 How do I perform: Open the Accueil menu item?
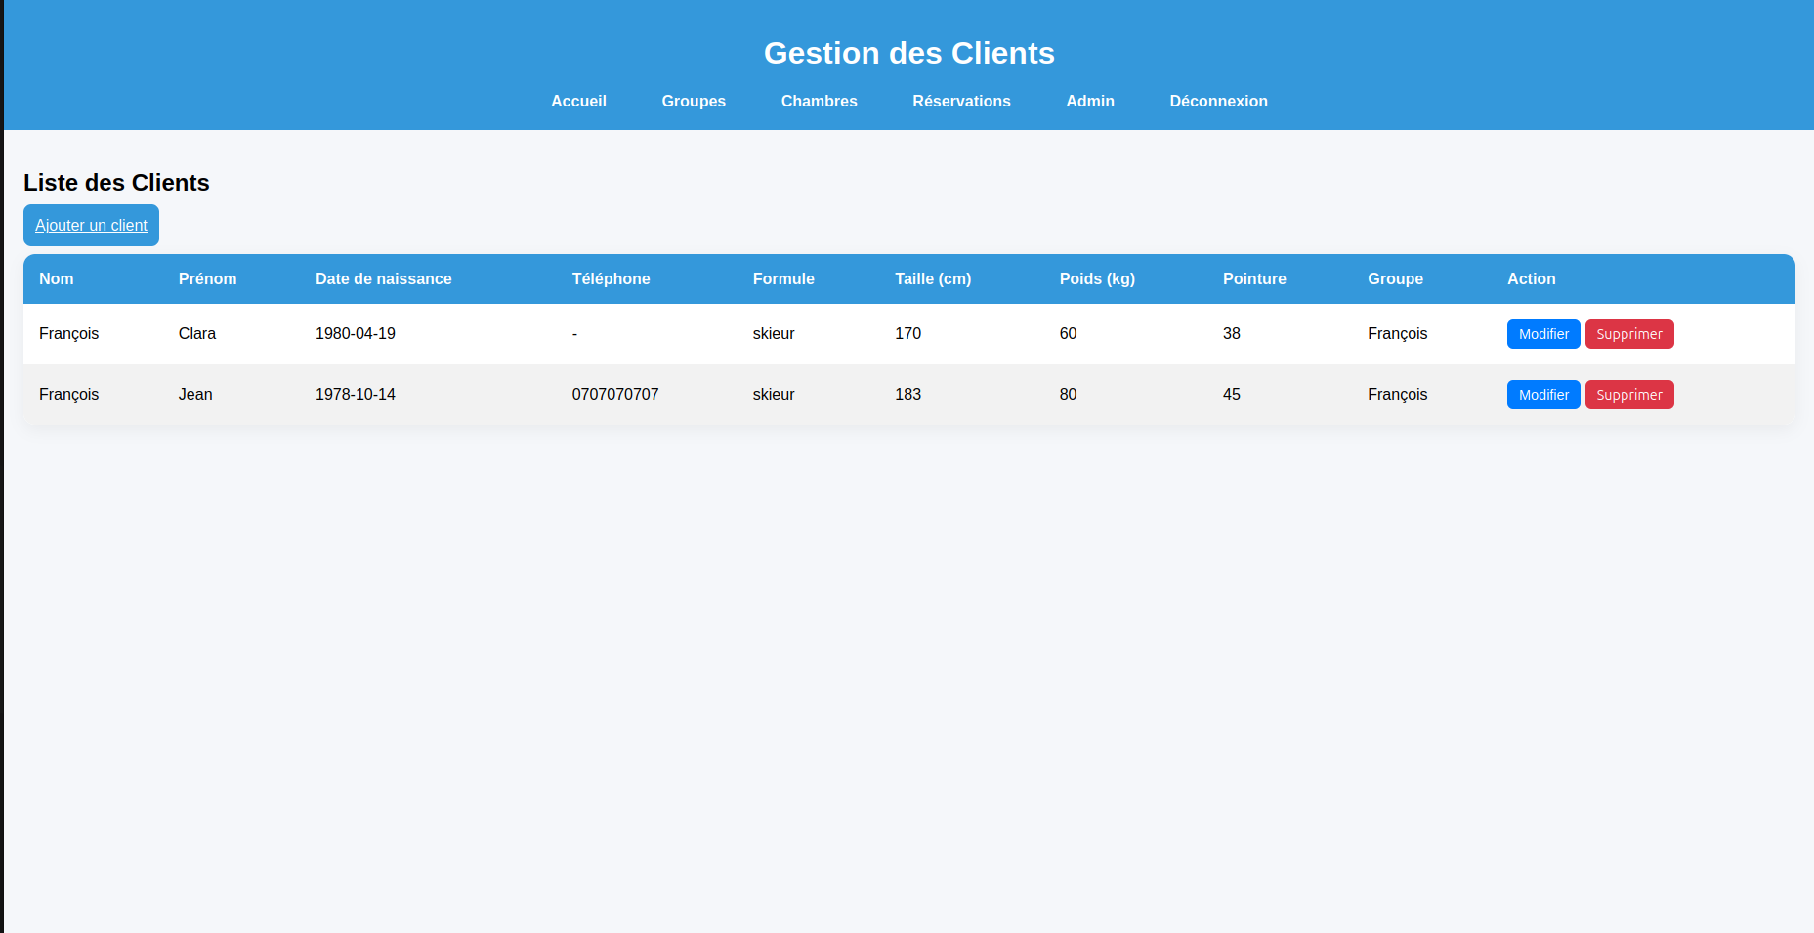578,101
